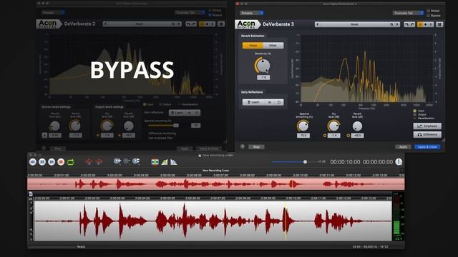Screen dimensions: 458x257
Task: Click Undo icon in DeVerberate 2
Action: pyautogui.click(x=188, y=24)
